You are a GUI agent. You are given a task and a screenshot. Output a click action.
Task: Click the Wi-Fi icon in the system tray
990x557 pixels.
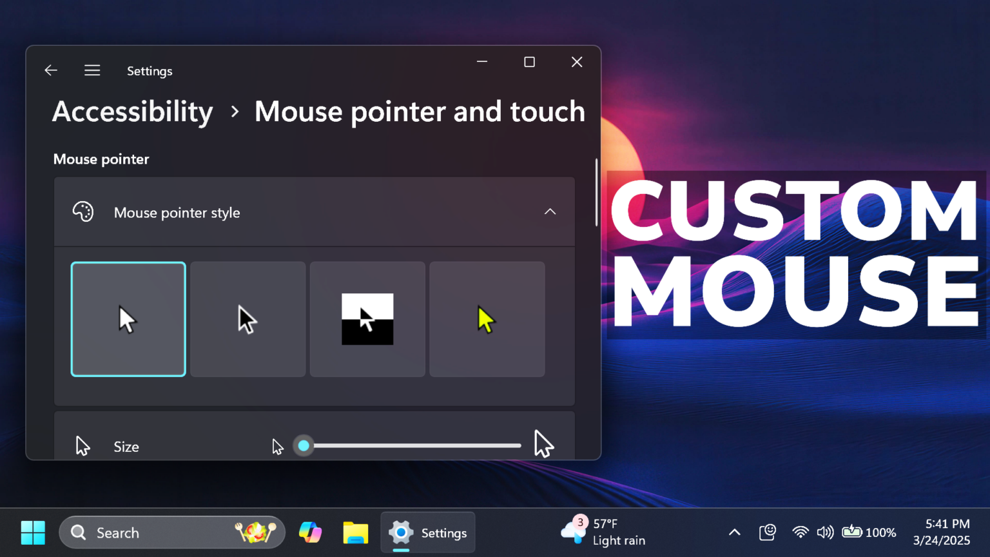(x=800, y=532)
